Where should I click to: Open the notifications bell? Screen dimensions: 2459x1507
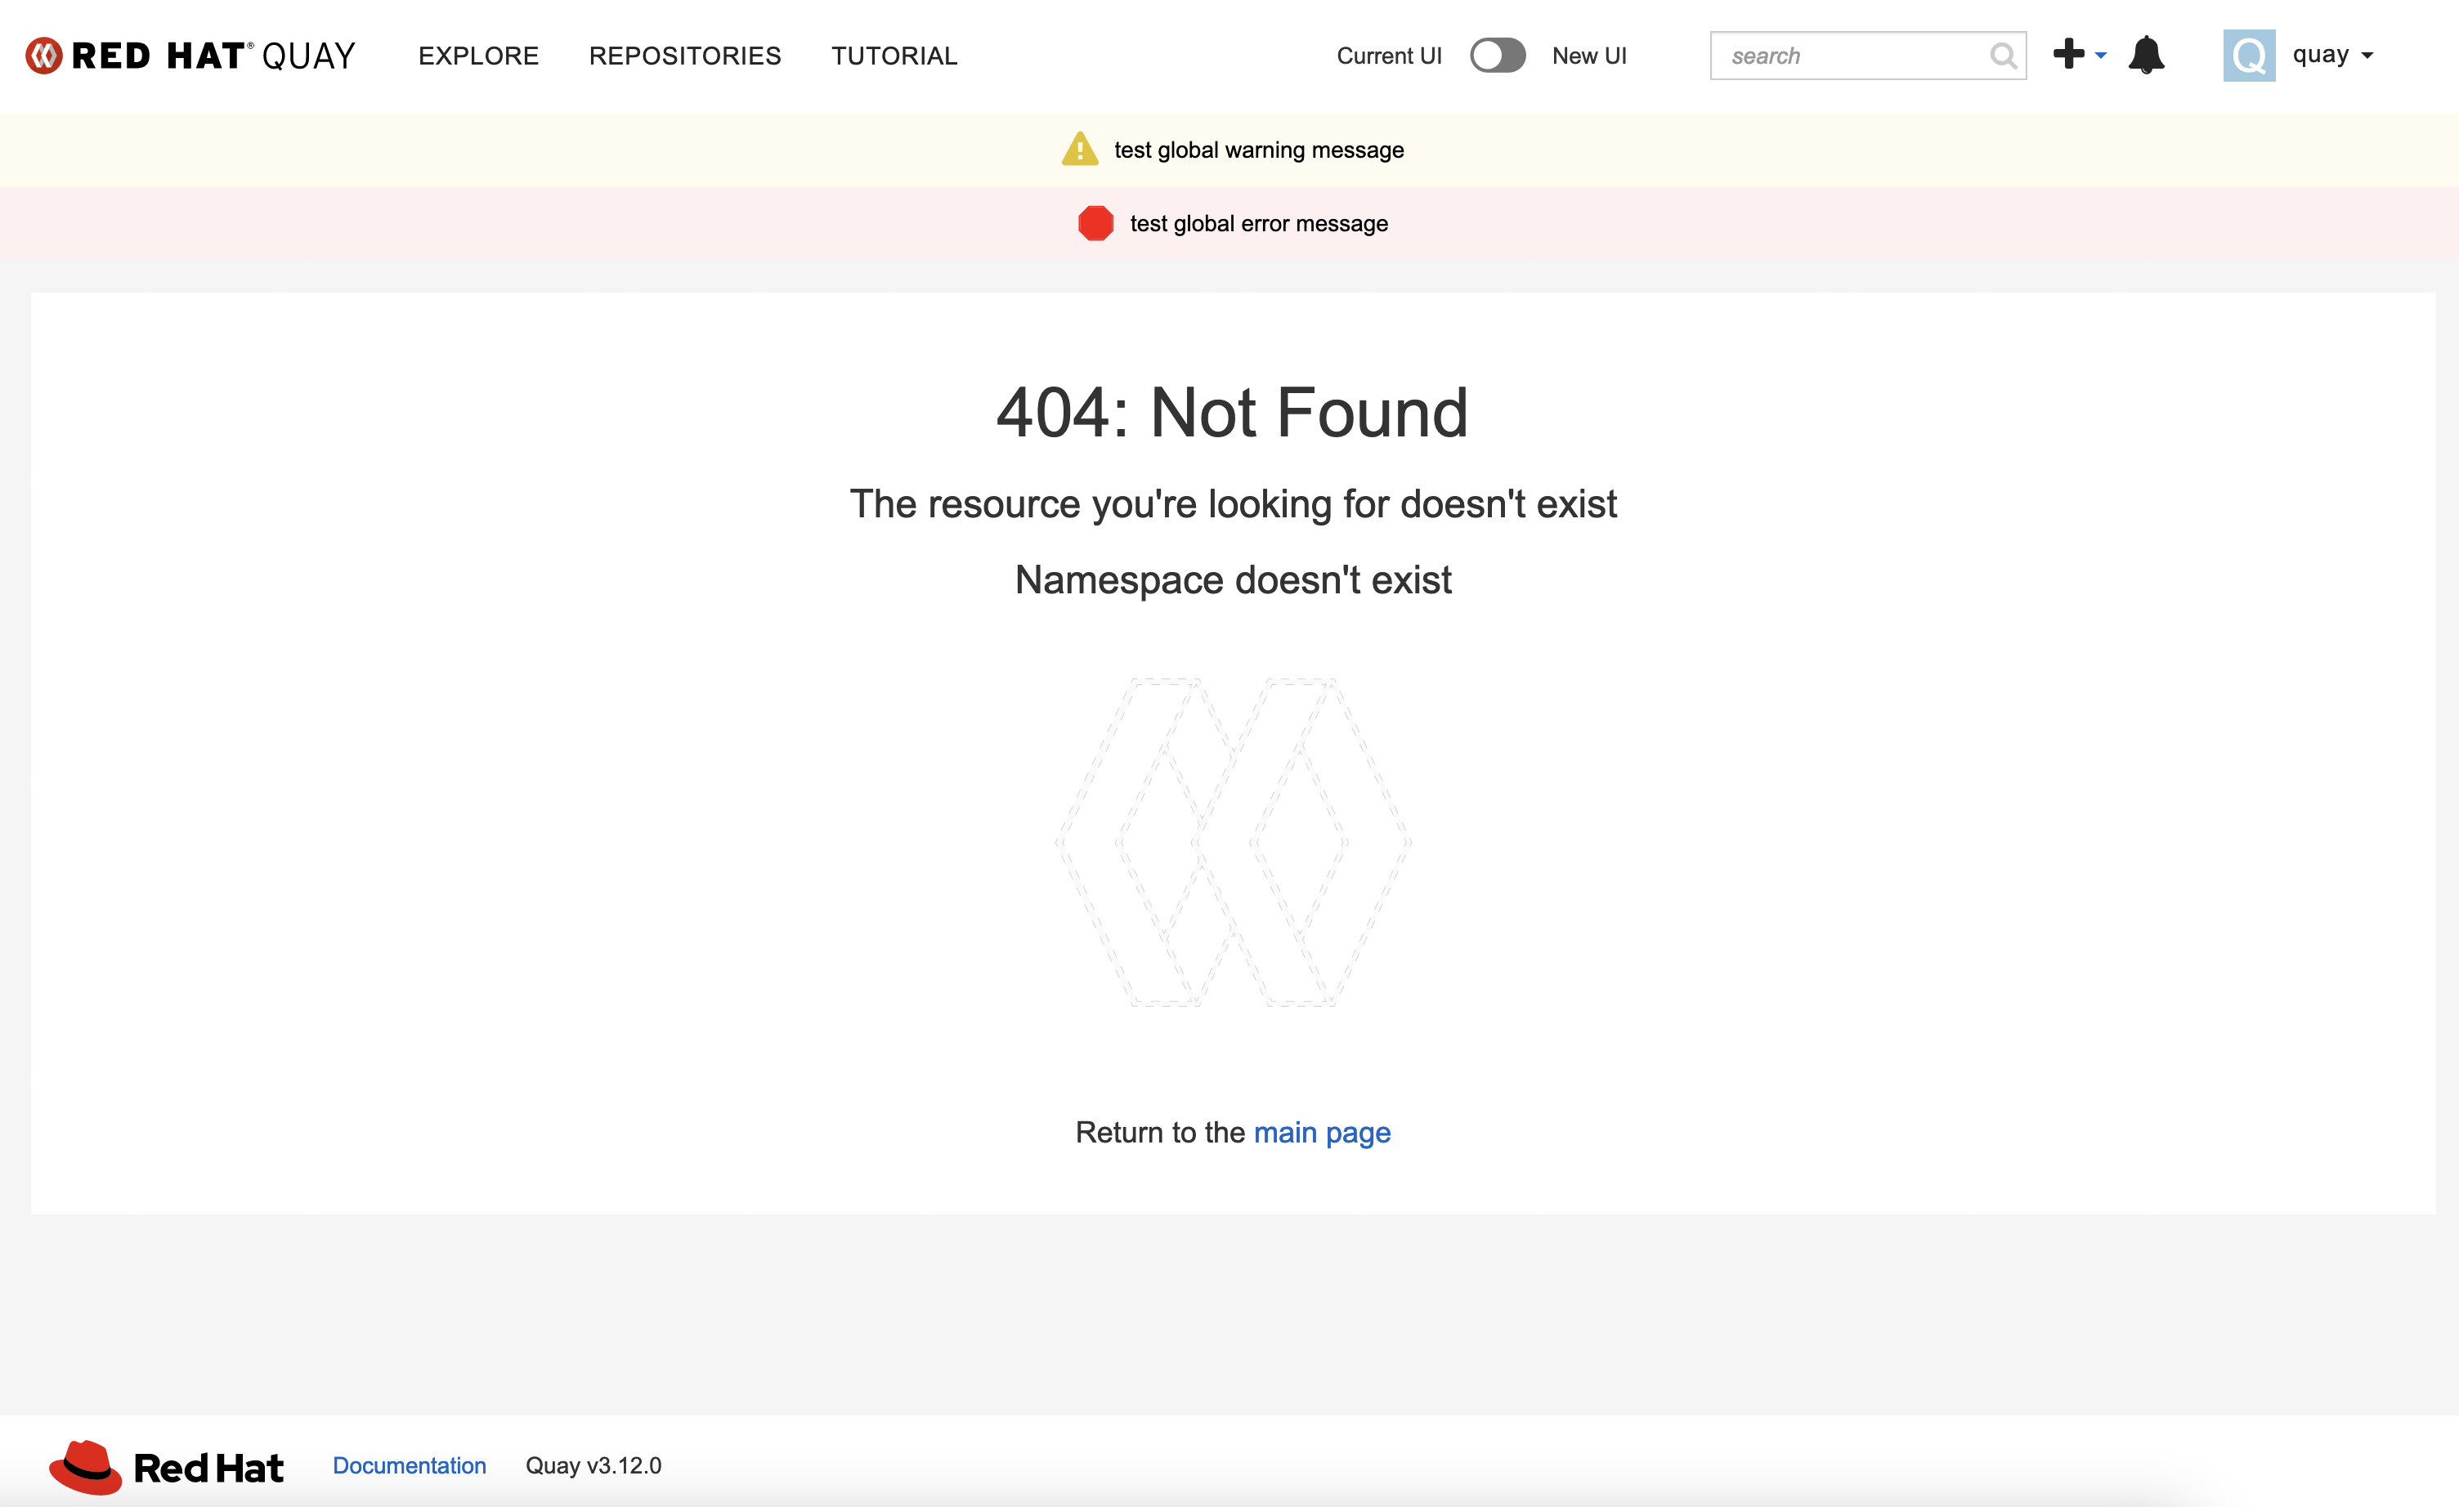coord(2146,55)
